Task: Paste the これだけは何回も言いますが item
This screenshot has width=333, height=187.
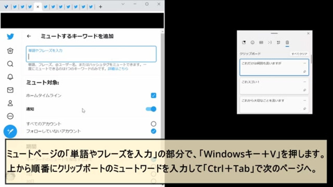Action: pyautogui.click(x=274, y=68)
